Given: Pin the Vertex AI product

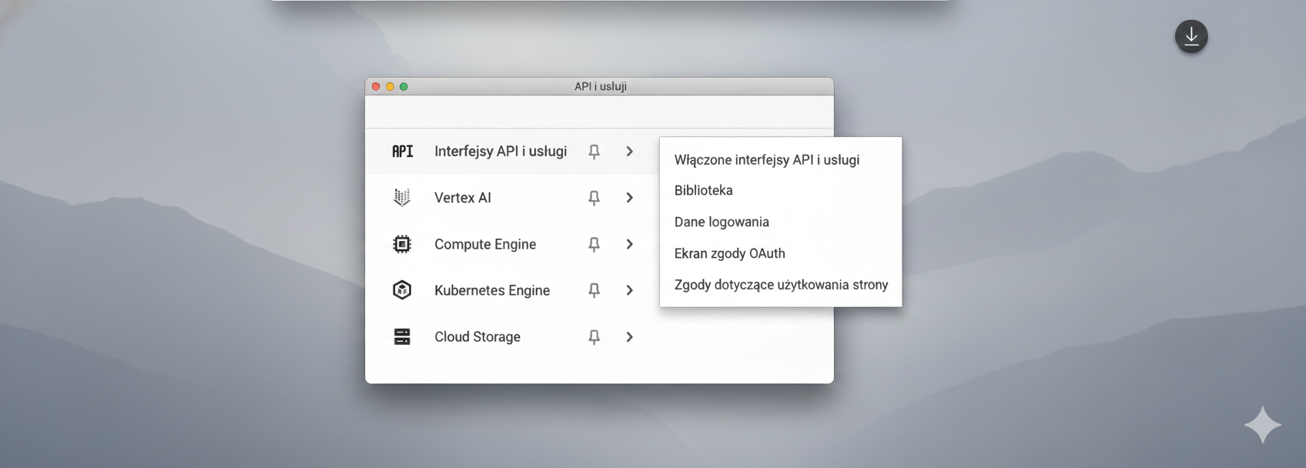Looking at the screenshot, I should pos(594,198).
